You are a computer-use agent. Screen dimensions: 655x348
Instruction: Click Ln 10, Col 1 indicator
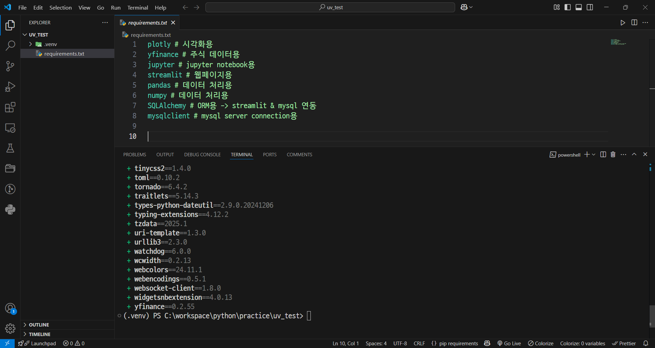coord(346,343)
